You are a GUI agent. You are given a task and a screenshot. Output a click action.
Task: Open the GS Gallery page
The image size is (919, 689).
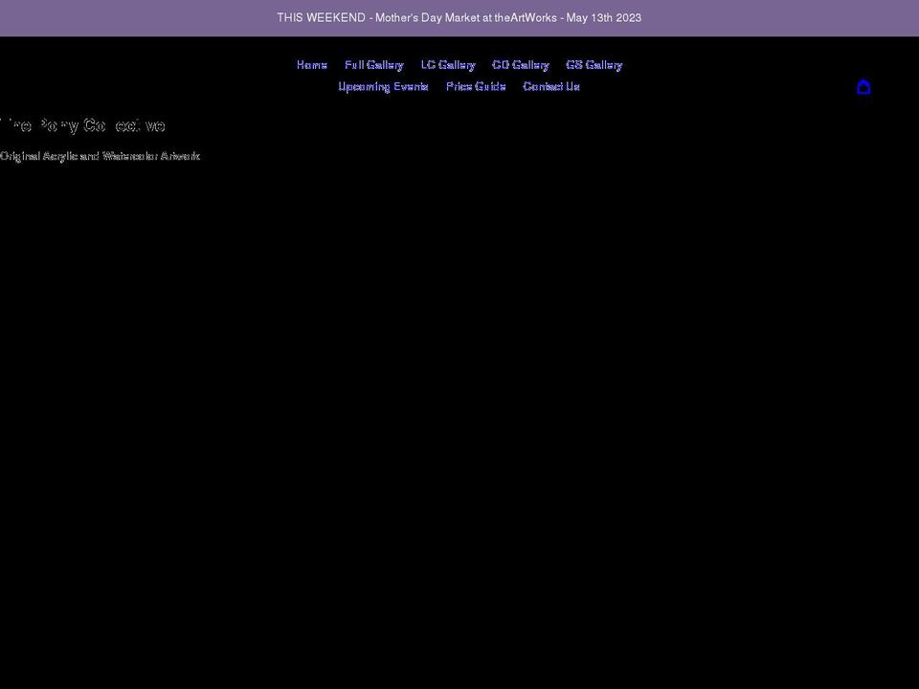click(x=594, y=65)
